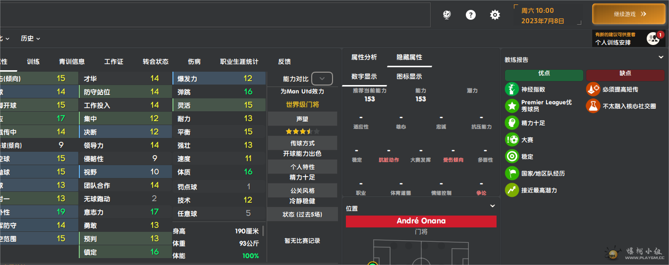Click the scrollbar beside height and weight
Viewport: 669px width, 265px height.
pyautogui.click(x=264, y=231)
